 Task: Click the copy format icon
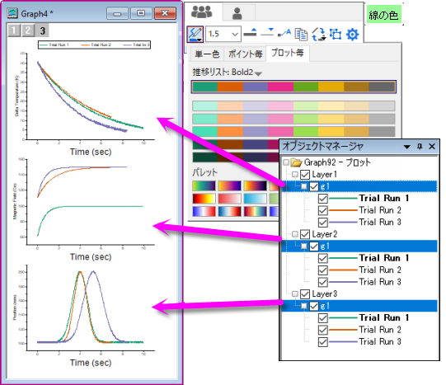[301, 34]
